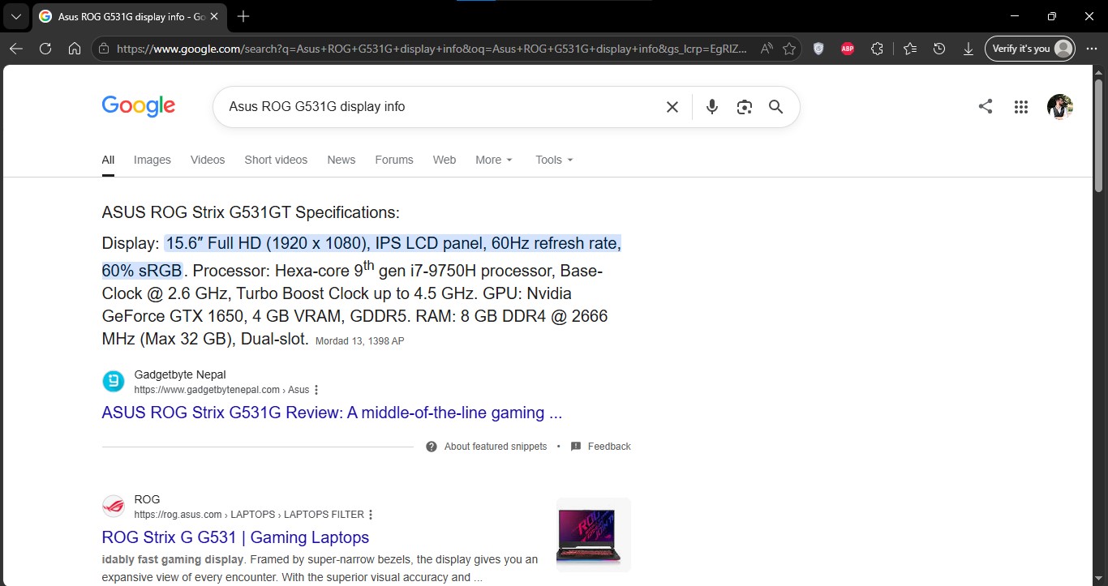1108x586 pixels.
Task: Open the ASUS ROG Strix G531G Review link
Action: coord(332,413)
